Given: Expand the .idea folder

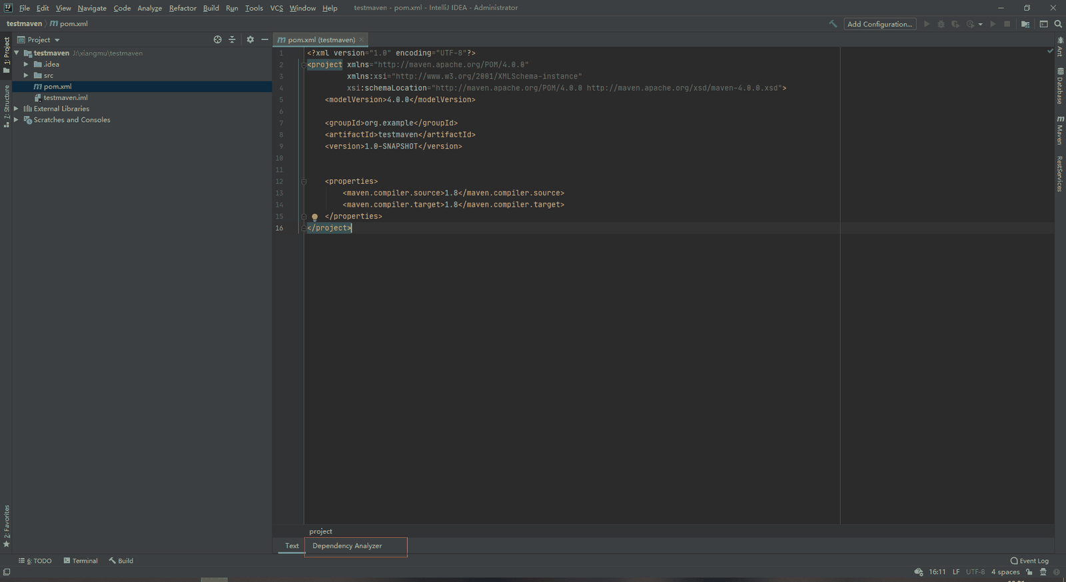Looking at the screenshot, I should point(26,64).
